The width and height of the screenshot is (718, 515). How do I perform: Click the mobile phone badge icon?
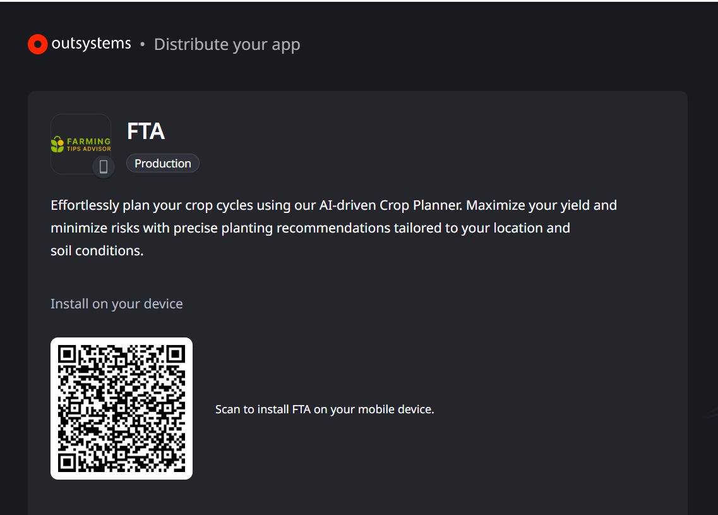pyautogui.click(x=104, y=167)
